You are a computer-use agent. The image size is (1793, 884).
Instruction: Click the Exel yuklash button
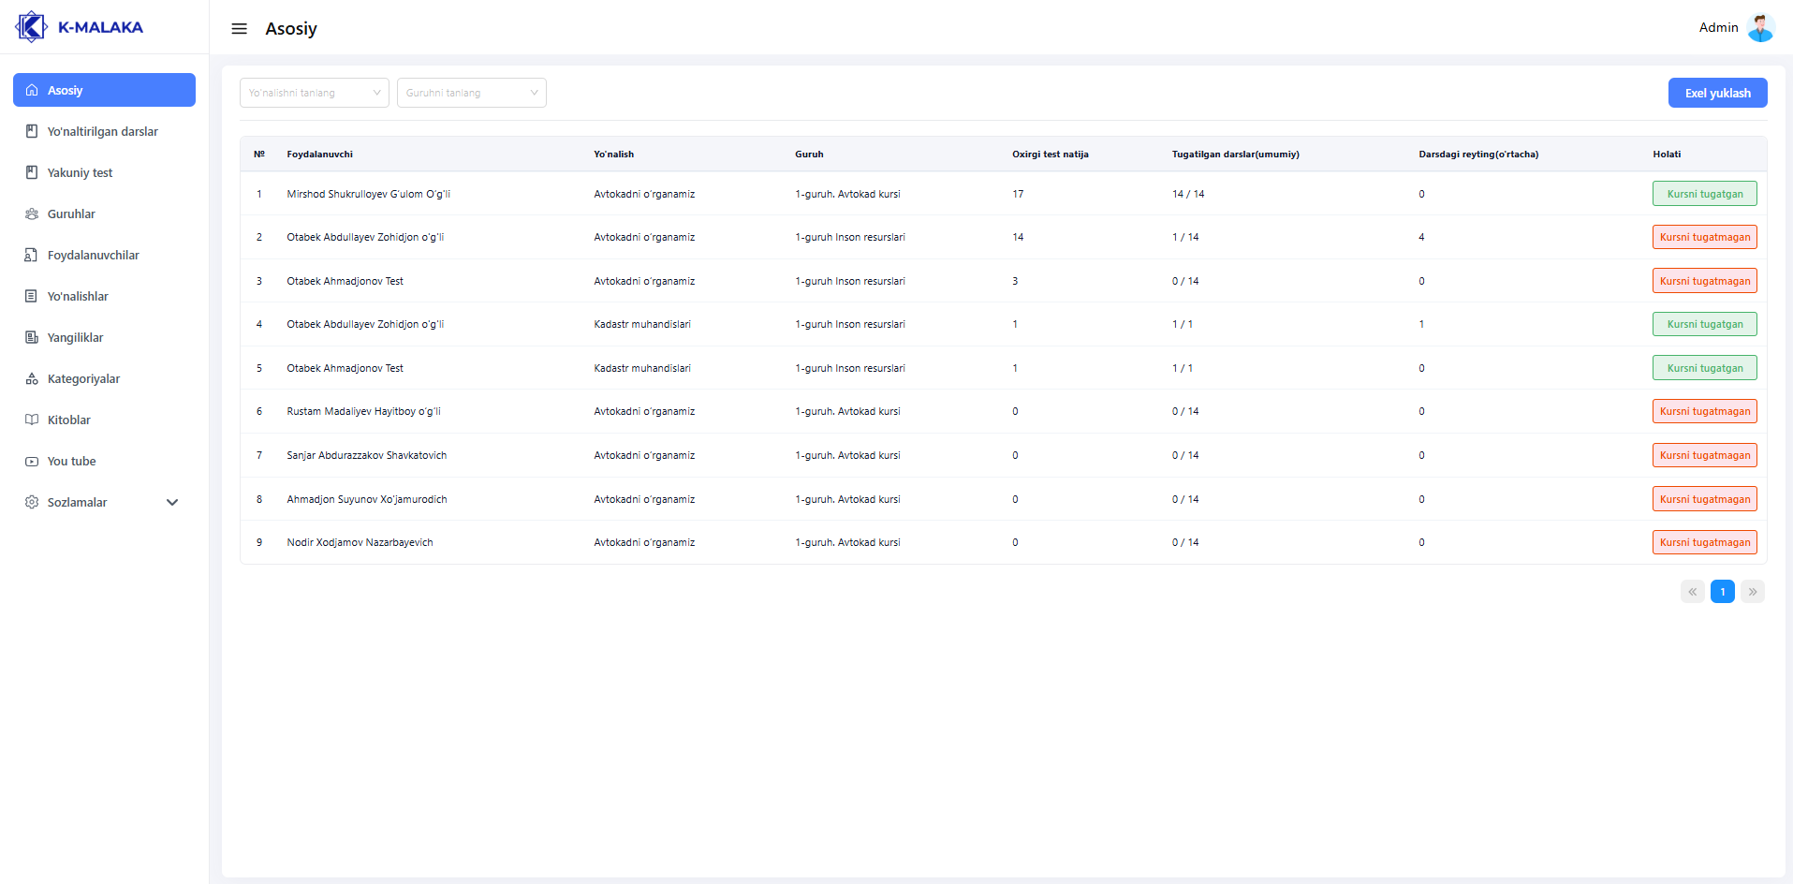1717,93
